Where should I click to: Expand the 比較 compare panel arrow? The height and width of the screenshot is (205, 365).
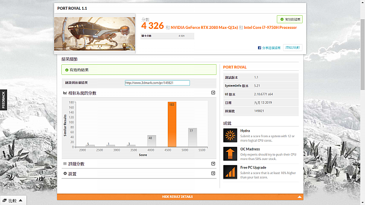coord(21,200)
